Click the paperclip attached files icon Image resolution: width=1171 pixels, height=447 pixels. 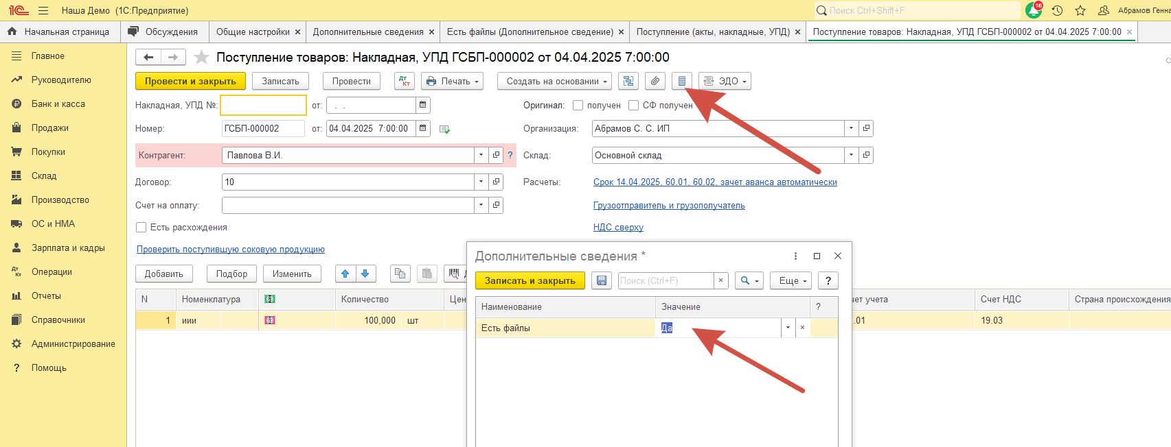pyautogui.click(x=655, y=81)
